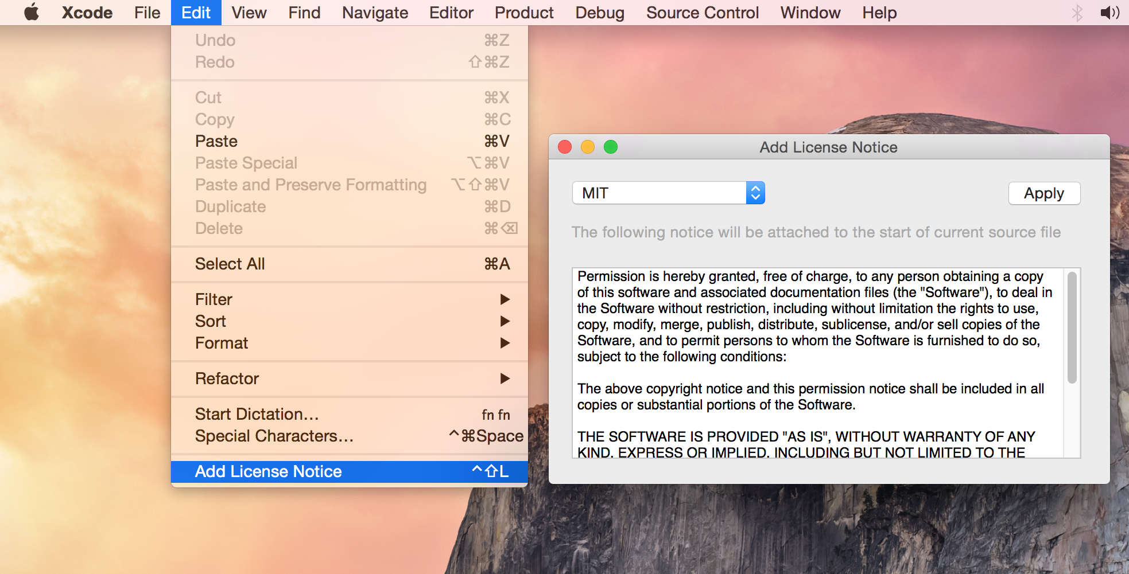Open the Product menu
This screenshot has width=1129, height=574.
[524, 13]
